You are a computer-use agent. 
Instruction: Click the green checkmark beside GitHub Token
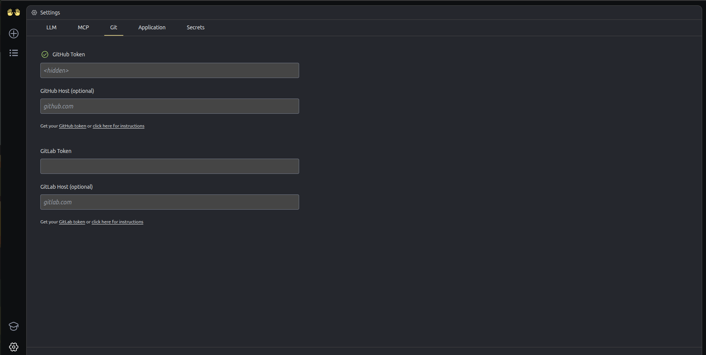pos(45,54)
